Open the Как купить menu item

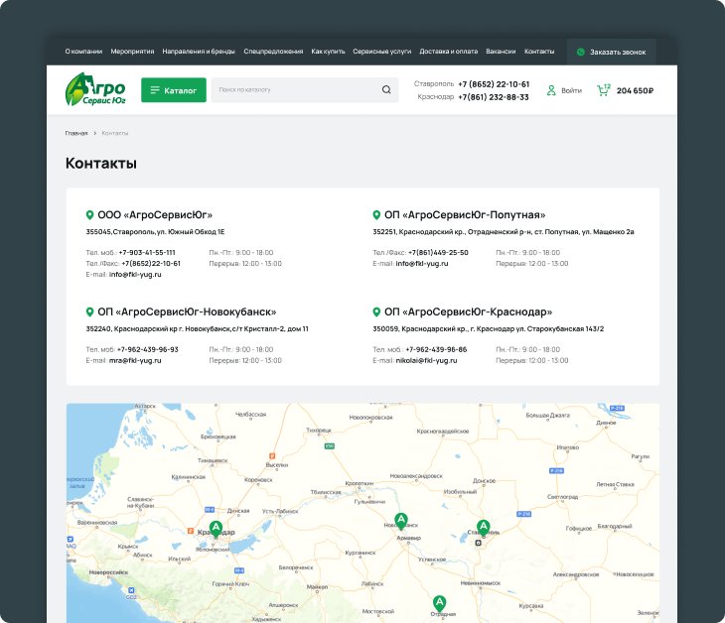(329, 52)
